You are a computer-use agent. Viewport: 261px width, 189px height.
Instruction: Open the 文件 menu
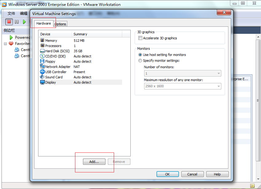point(11,14)
